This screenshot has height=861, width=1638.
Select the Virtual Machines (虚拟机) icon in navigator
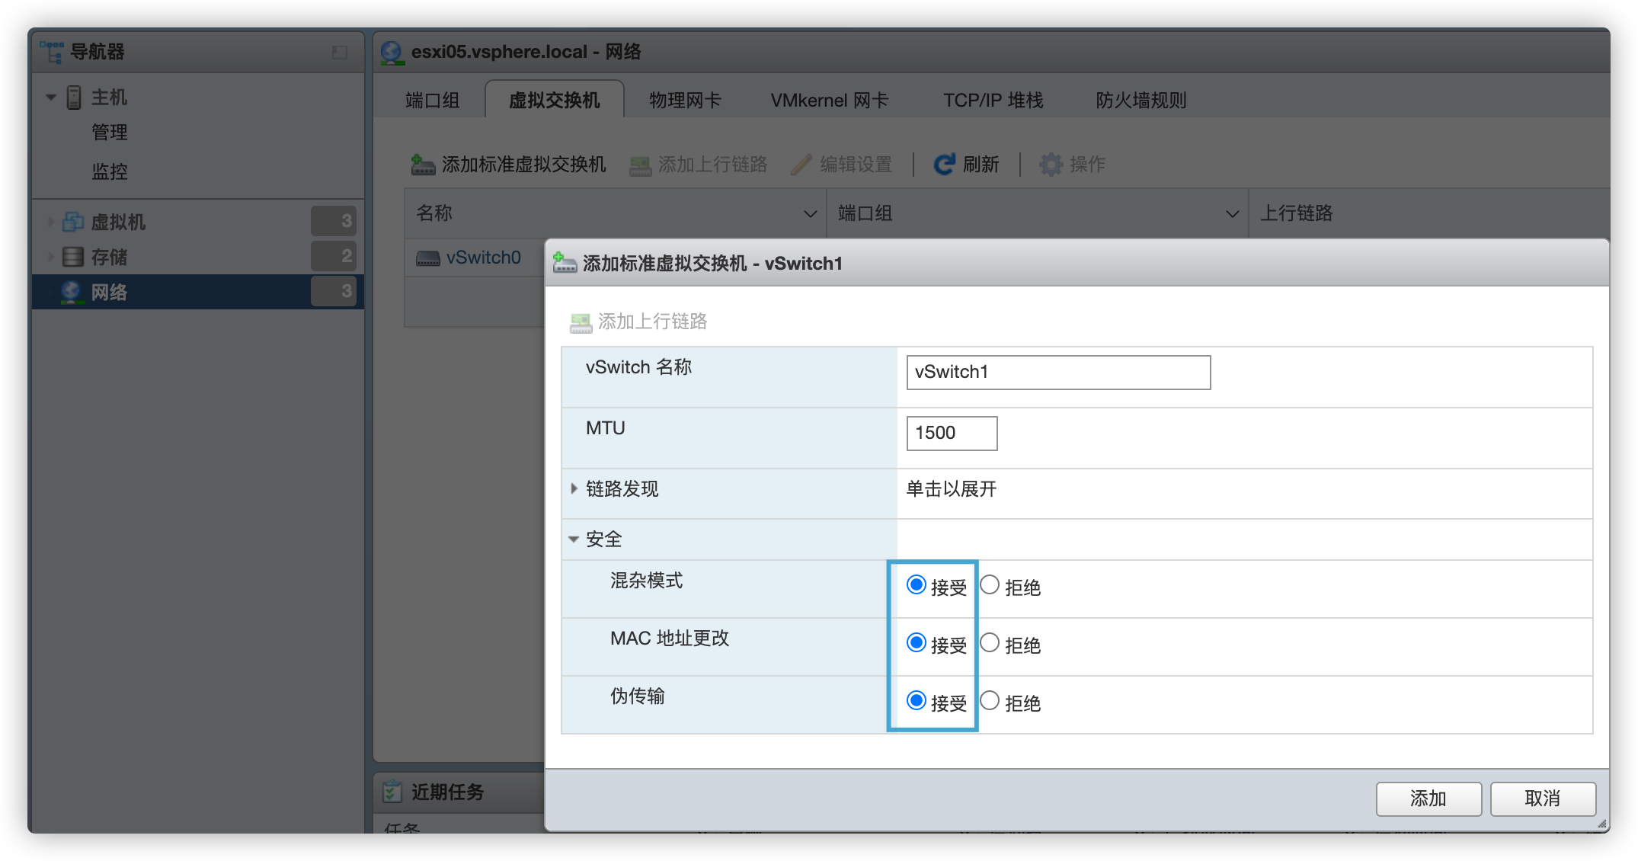[x=73, y=222]
